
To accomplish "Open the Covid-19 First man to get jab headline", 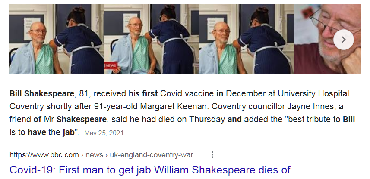I will pos(155,170).
